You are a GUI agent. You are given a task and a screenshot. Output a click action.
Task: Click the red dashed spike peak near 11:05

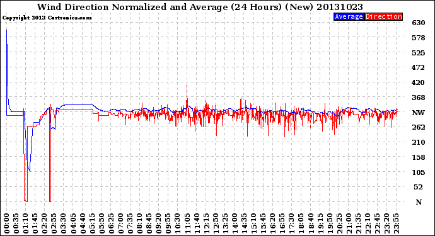tap(187, 86)
